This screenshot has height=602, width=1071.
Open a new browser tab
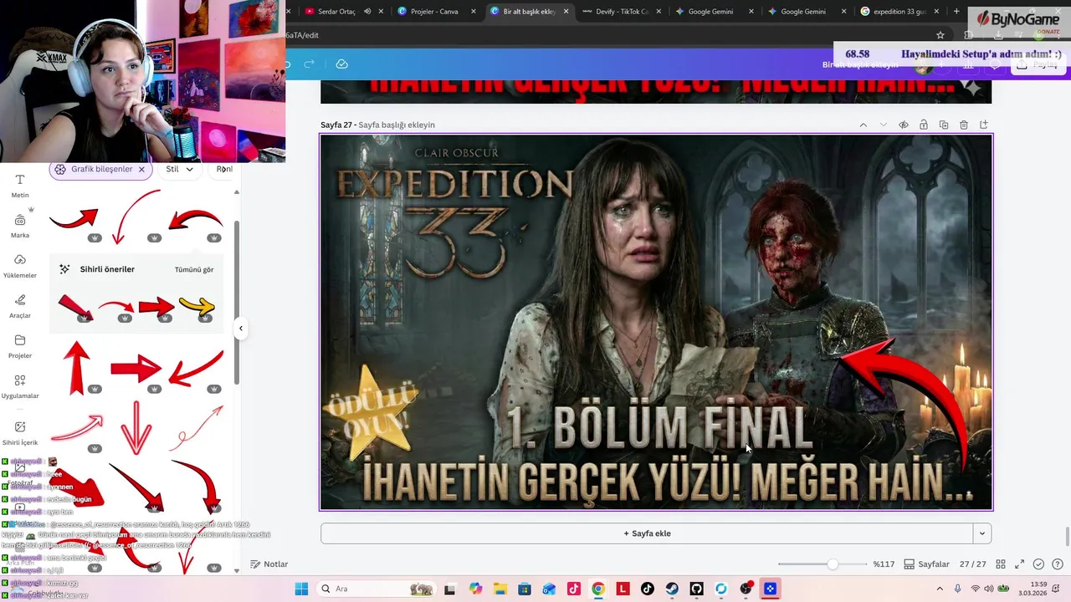956,12
